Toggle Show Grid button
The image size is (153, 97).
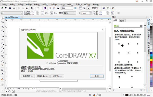(x=84, y=8)
